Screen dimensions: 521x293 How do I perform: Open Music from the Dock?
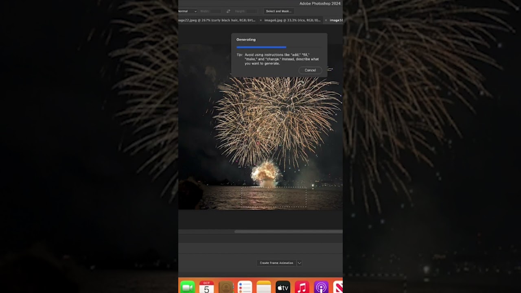302,287
